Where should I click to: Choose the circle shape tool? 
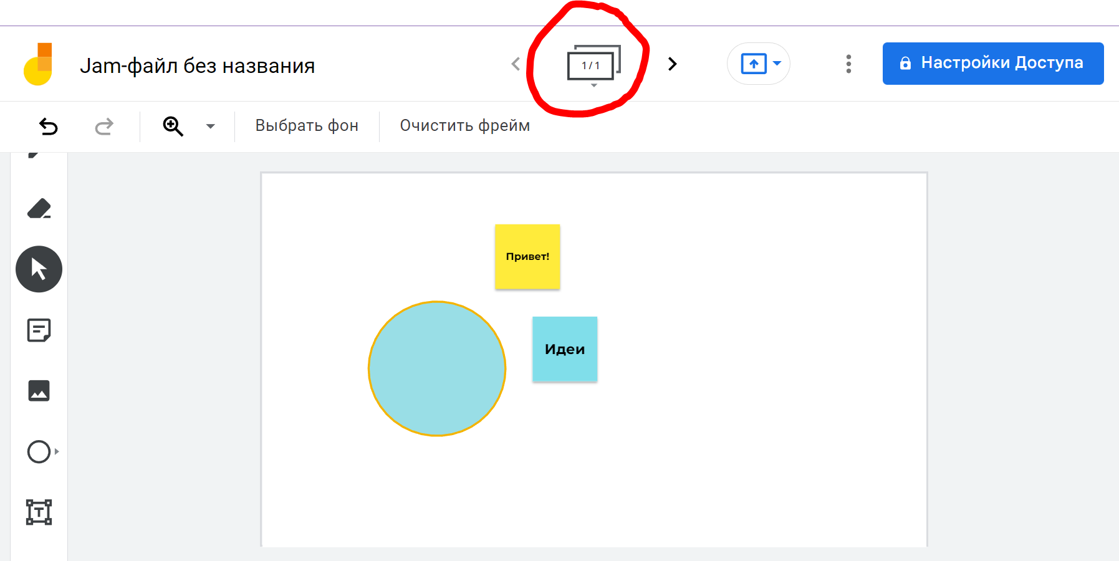coord(39,451)
